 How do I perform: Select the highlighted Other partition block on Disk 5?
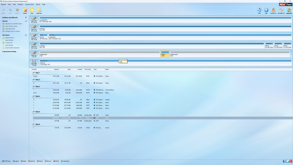pyautogui.click(x=165, y=54)
